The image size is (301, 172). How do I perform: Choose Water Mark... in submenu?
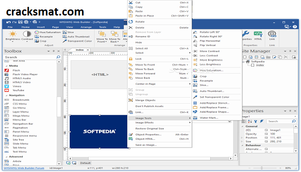pos(209,118)
